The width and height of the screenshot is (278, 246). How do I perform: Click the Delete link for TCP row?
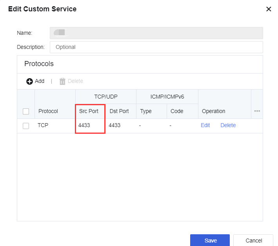point(228,126)
